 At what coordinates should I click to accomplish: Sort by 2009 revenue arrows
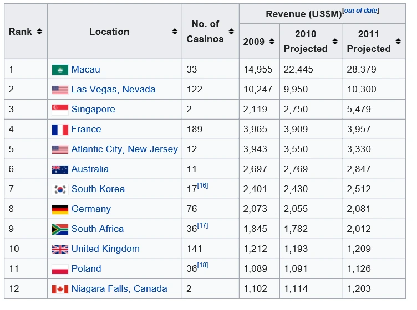tap(272, 42)
